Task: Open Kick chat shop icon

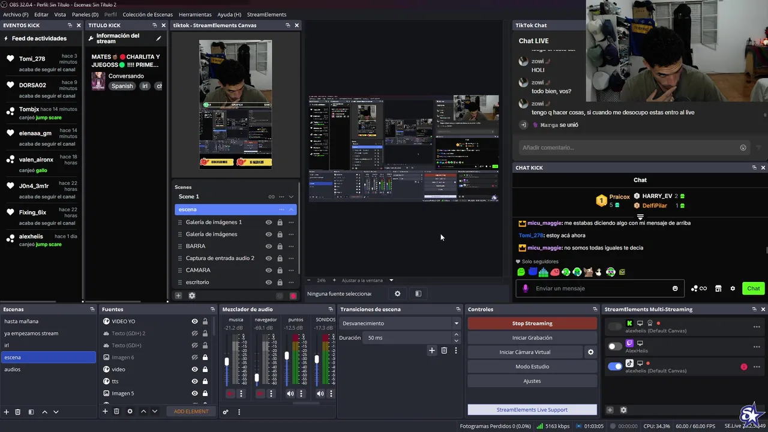Action: [x=718, y=289]
